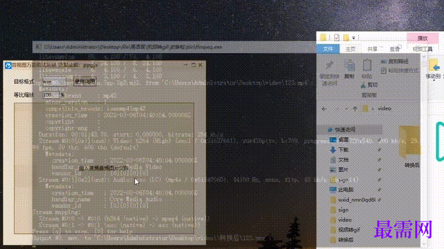The width and height of the screenshot is (444, 249).
Task: Select 转换后 folder in navigation pane
Action: pos(345,240)
